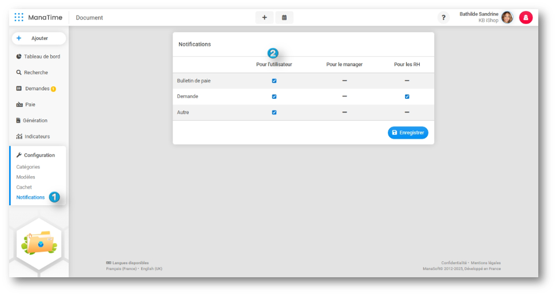Open Confidentialité link in footer
This screenshot has width=556, height=295.
[x=454, y=263]
